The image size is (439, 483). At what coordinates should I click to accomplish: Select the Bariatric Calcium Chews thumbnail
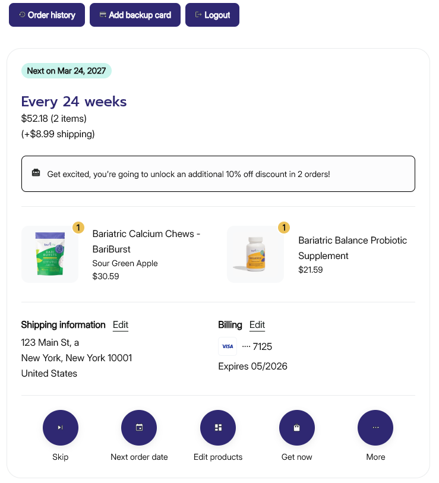(x=50, y=254)
